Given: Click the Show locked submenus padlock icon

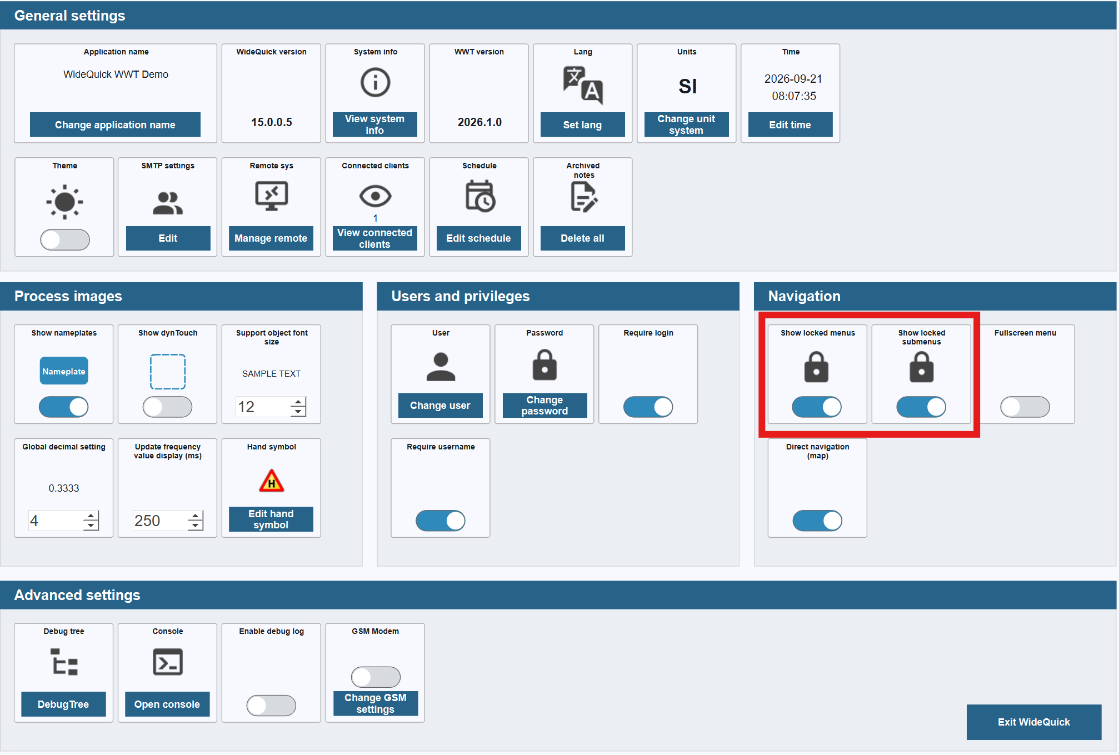Looking at the screenshot, I should pos(922,367).
